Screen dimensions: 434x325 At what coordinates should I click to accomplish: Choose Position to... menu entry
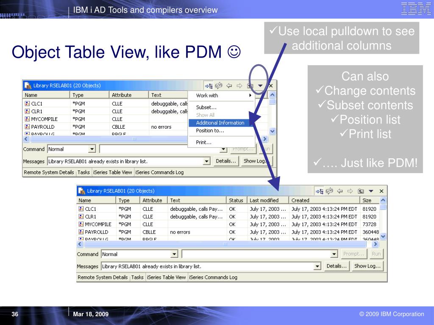[221, 130]
